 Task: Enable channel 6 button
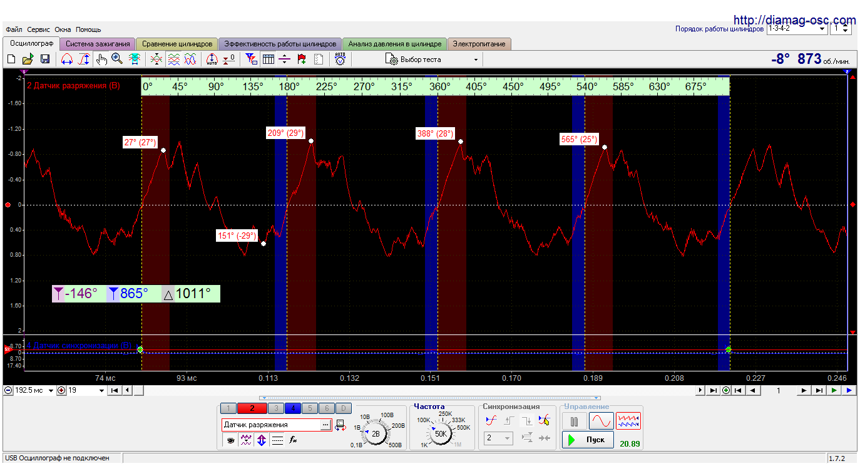(327, 408)
